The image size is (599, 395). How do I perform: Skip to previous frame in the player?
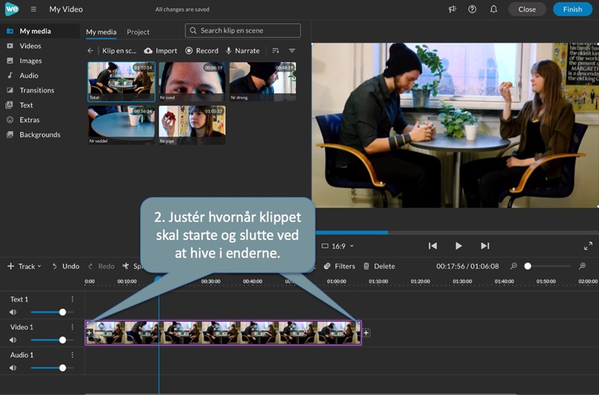tap(432, 246)
